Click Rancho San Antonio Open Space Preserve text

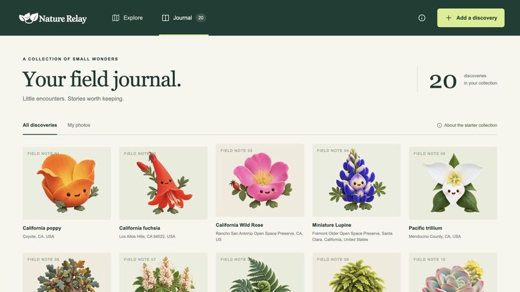point(259,237)
